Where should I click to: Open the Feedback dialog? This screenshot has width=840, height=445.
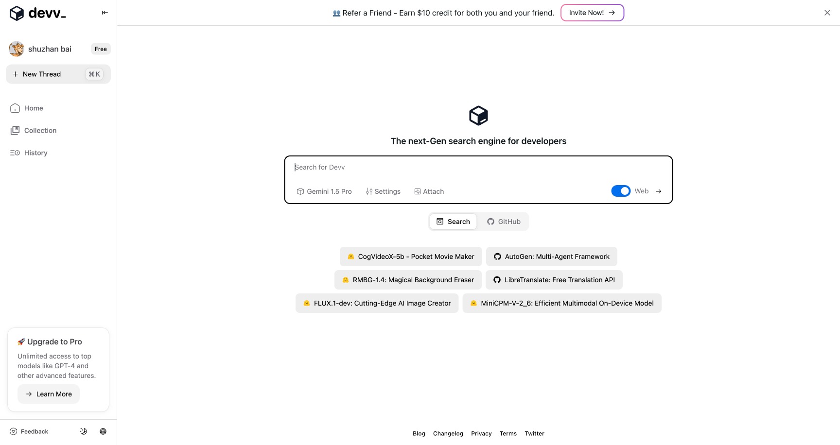(29, 431)
